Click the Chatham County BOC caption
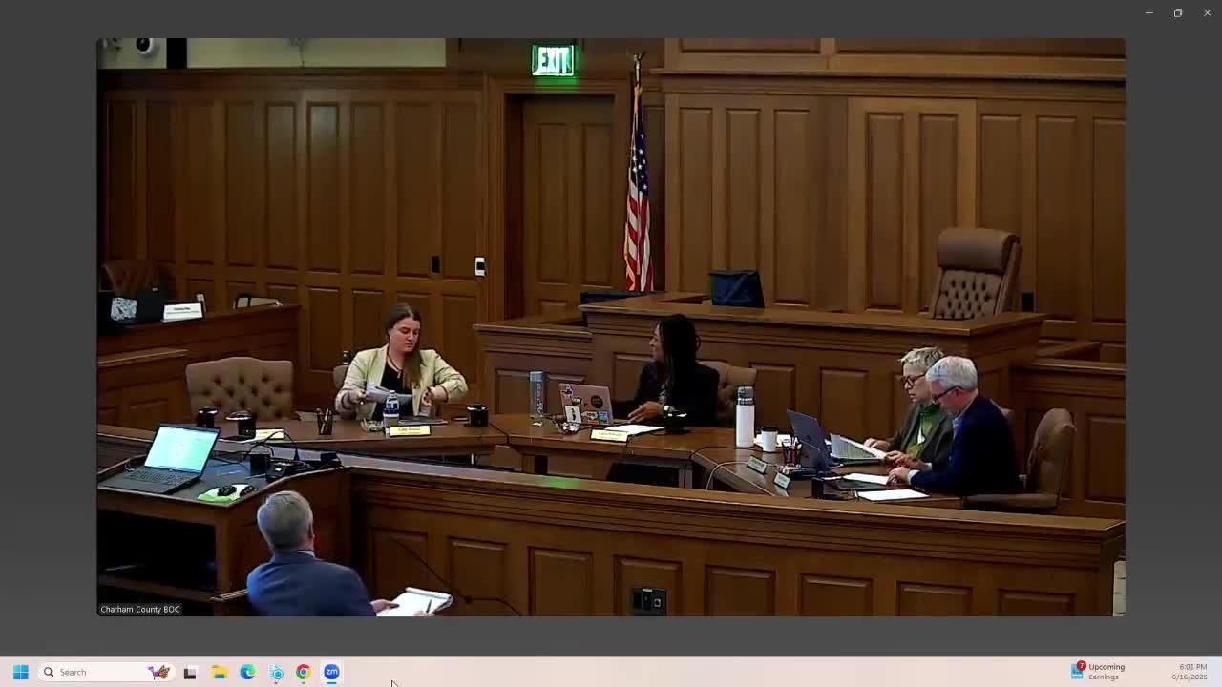 point(140,609)
